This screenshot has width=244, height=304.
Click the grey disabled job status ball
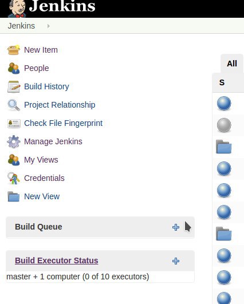point(224,125)
